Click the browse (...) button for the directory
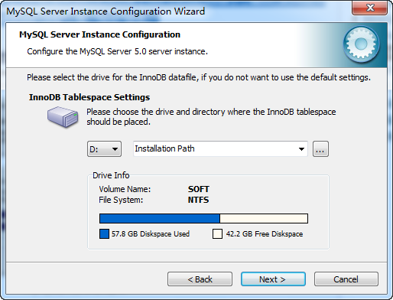The width and height of the screenshot is (393, 300). 320,148
